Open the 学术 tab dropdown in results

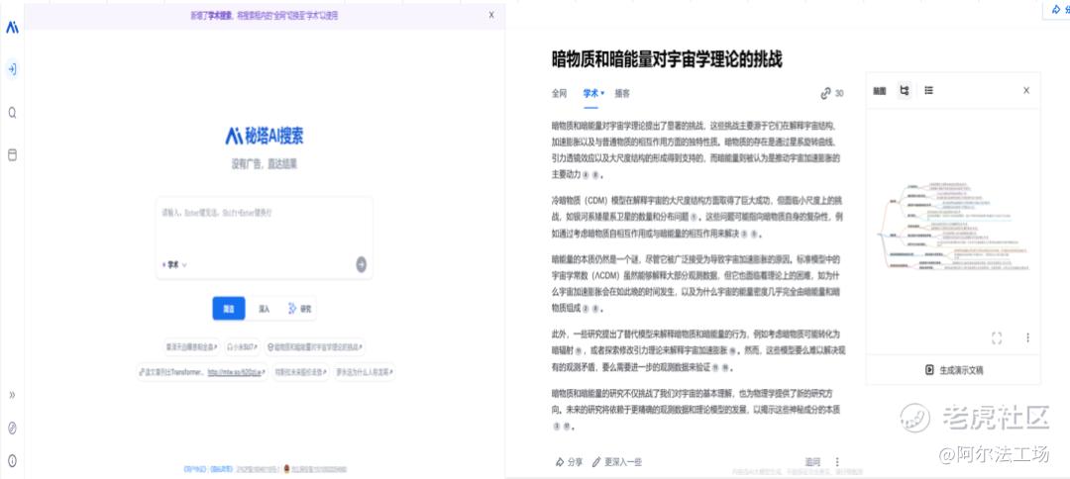tap(593, 93)
